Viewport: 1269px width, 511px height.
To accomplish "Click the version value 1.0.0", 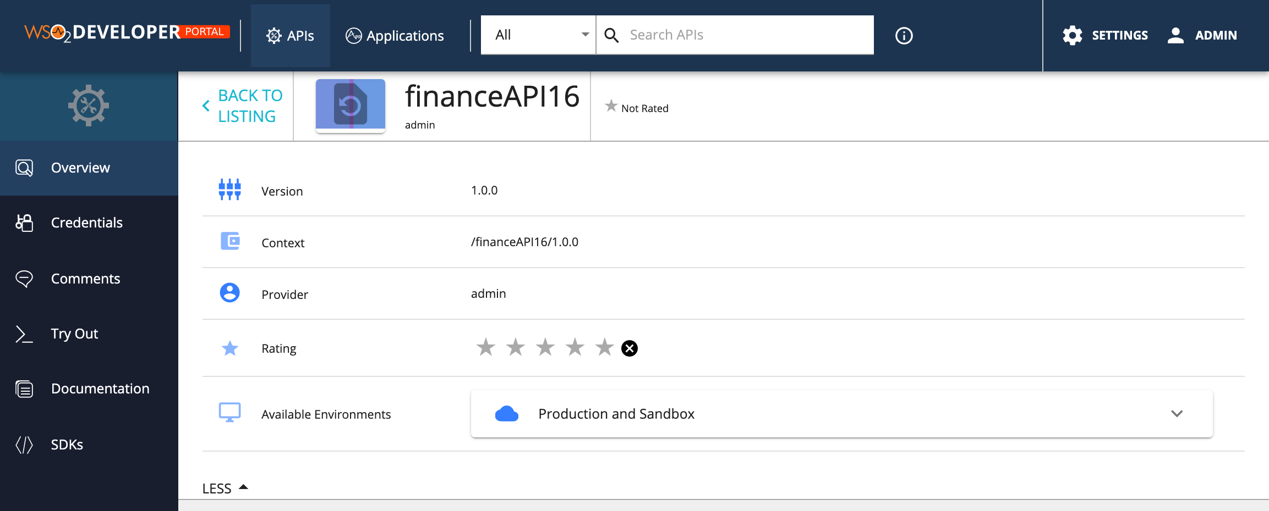I will coord(484,190).
